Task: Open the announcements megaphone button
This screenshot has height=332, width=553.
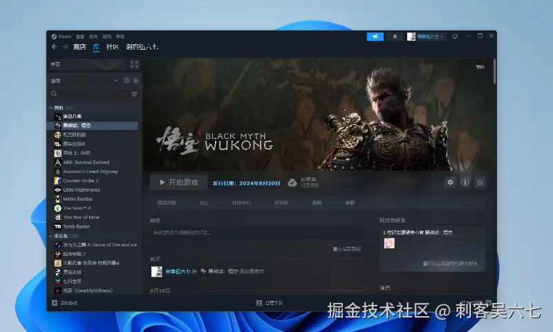Action: pyautogui.click(x=375, y=36)
